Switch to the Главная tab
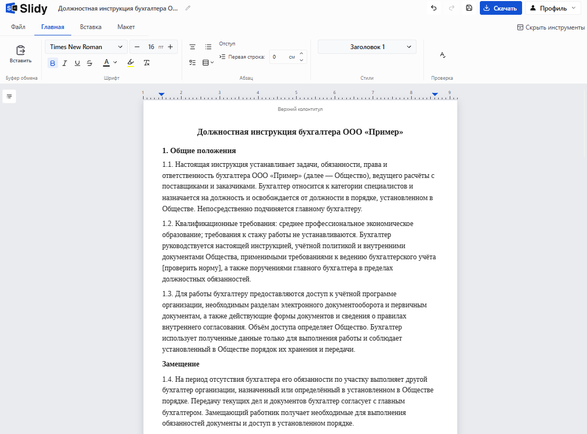587x434 pixels. pyautogui.click(x=53, y=27)
